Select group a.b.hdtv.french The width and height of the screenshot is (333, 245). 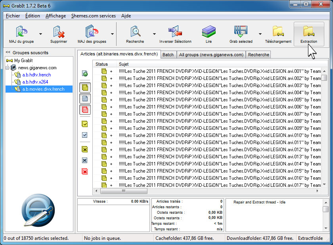coord(36,75)
